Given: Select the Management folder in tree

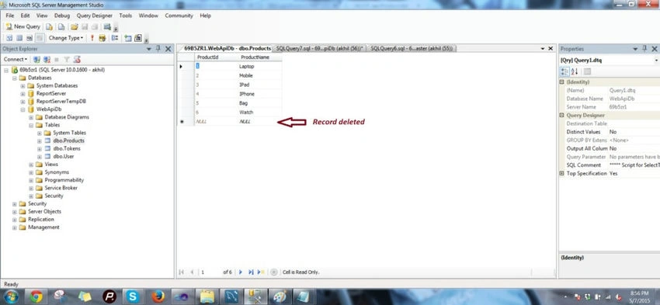Looking at the screenshot, I should (43, 227).
